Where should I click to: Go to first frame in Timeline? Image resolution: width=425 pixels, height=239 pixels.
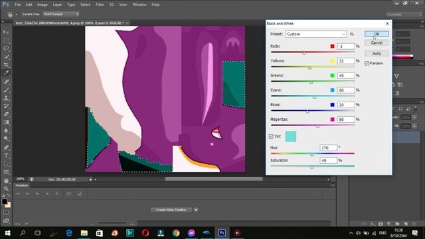pos(18,193)
